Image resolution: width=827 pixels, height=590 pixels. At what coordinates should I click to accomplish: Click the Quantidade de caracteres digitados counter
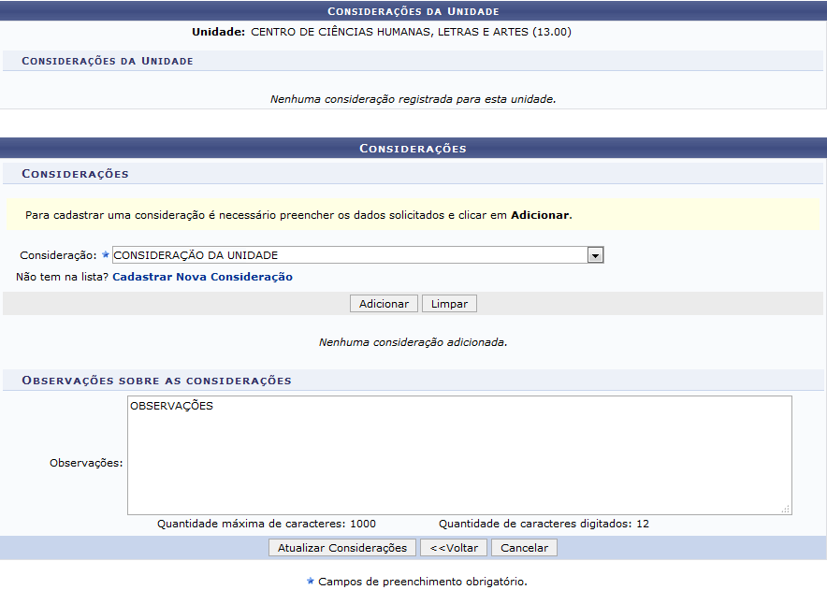point(544,524)
